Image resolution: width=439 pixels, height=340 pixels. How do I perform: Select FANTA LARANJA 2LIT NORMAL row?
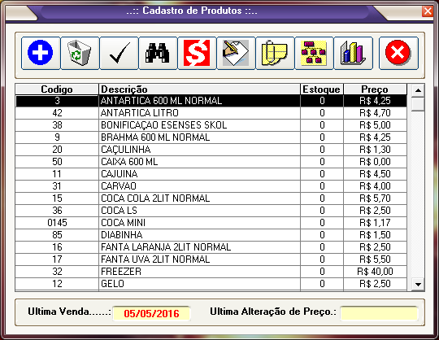211,247
